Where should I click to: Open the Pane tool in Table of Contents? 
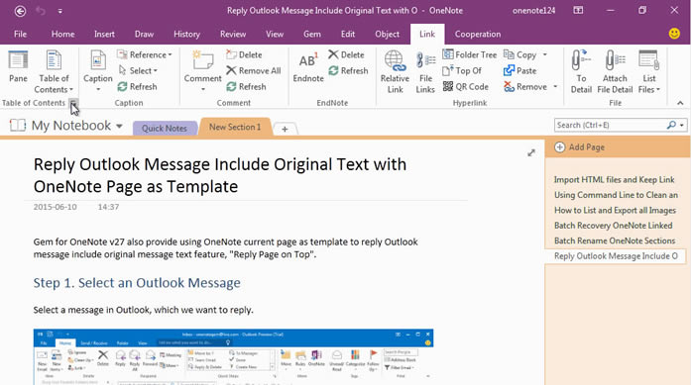pyautogui.click(x=18, y=67)
